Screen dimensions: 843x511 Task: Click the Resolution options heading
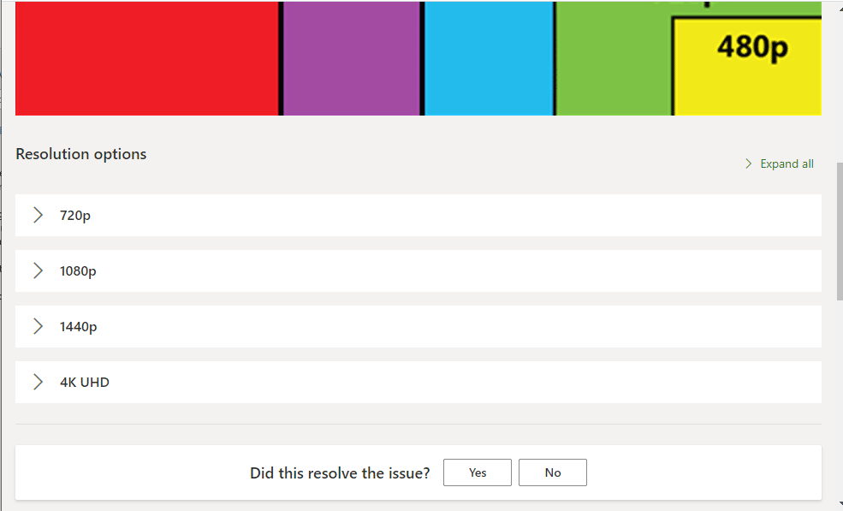click(81, 154)
